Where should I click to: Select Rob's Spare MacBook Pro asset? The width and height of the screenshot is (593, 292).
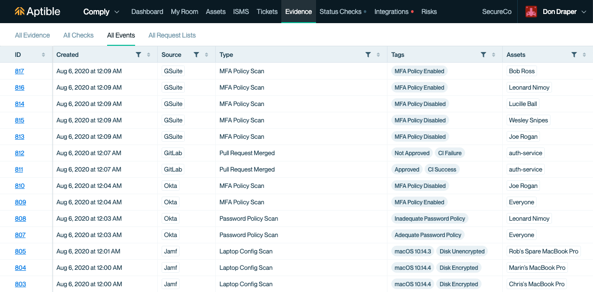(x=544, y=252)
